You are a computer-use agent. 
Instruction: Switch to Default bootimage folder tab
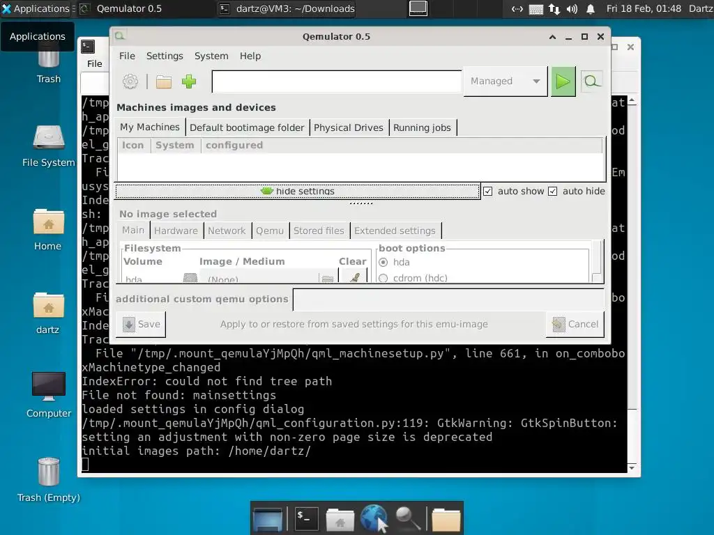247,128
